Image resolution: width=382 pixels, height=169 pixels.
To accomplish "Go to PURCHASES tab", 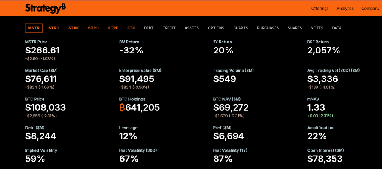I will point(268,28).
